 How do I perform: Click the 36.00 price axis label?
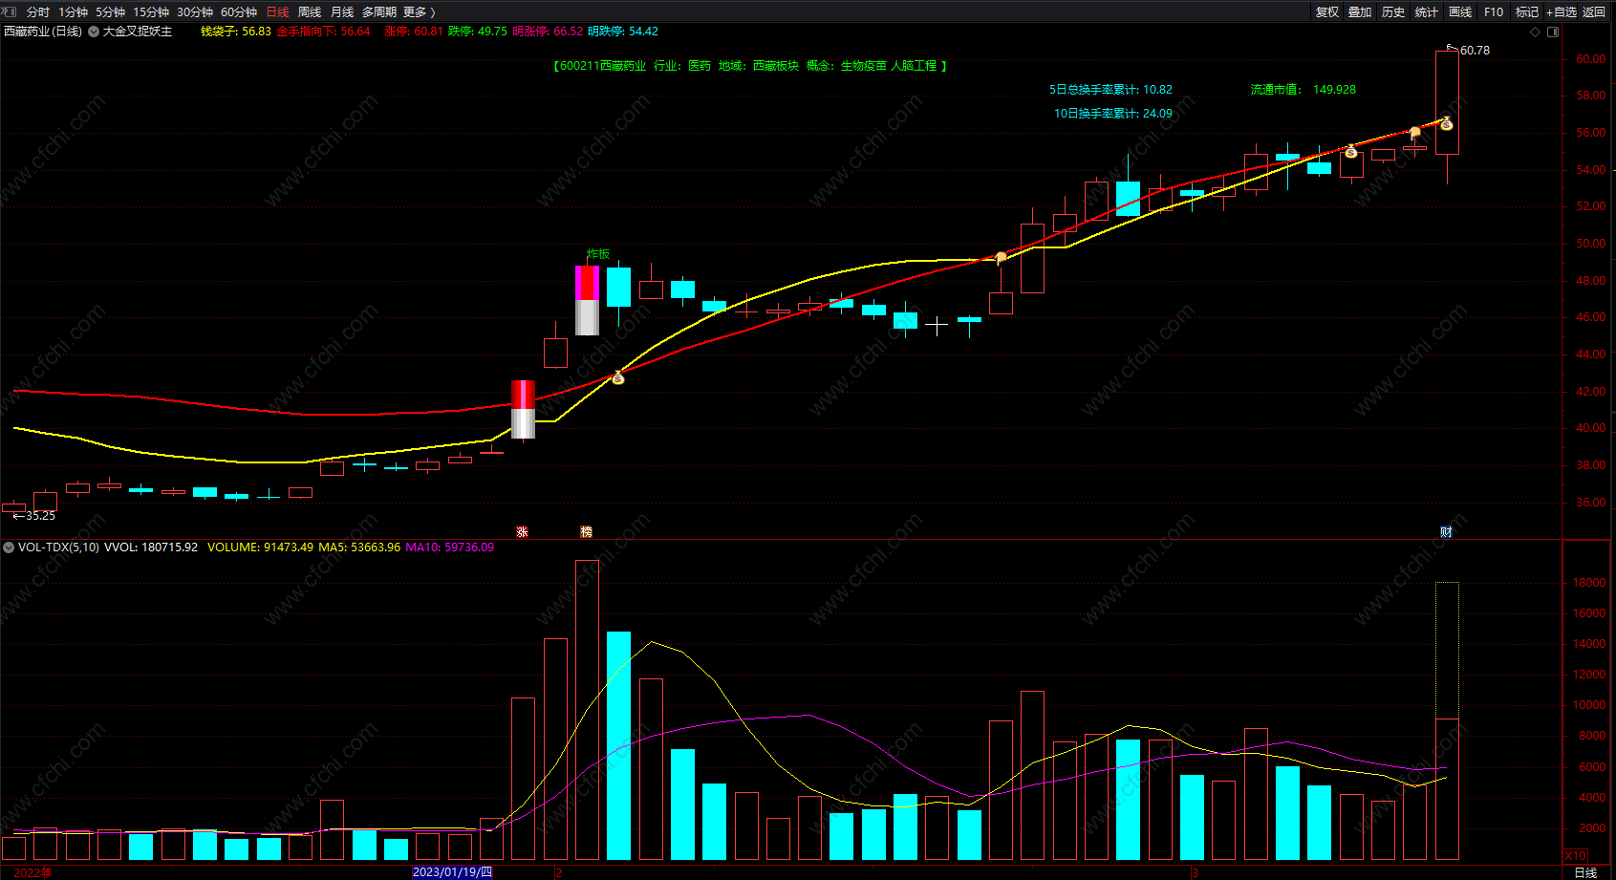1590,503
